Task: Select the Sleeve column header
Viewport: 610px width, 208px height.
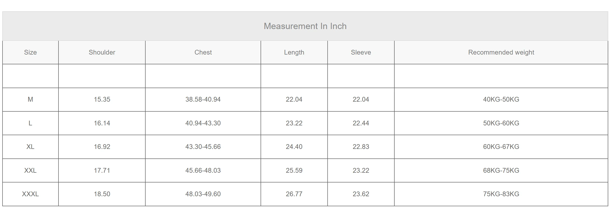Action: pyautogui.click(x=361, y=52)
